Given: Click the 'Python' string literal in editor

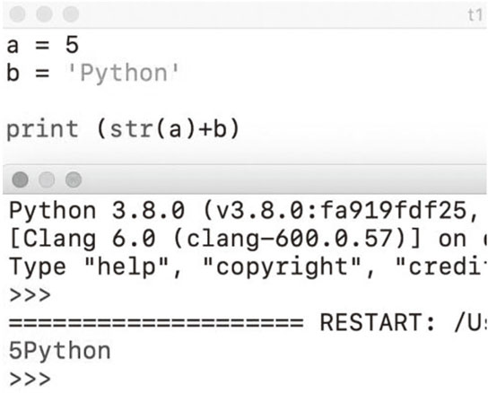Looking at the screenshot, I should click(x=123, y=74).
